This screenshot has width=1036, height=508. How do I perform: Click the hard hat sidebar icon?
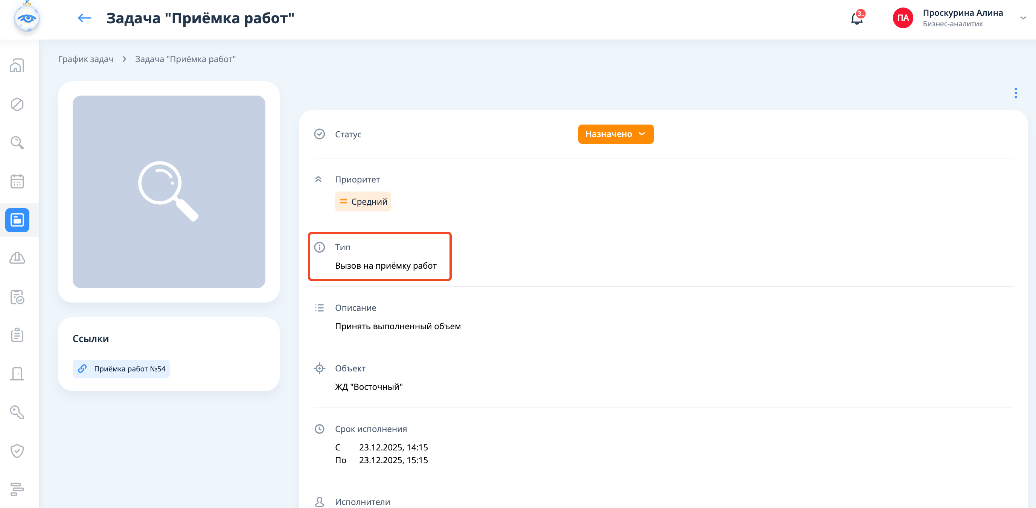pos(17,258)
